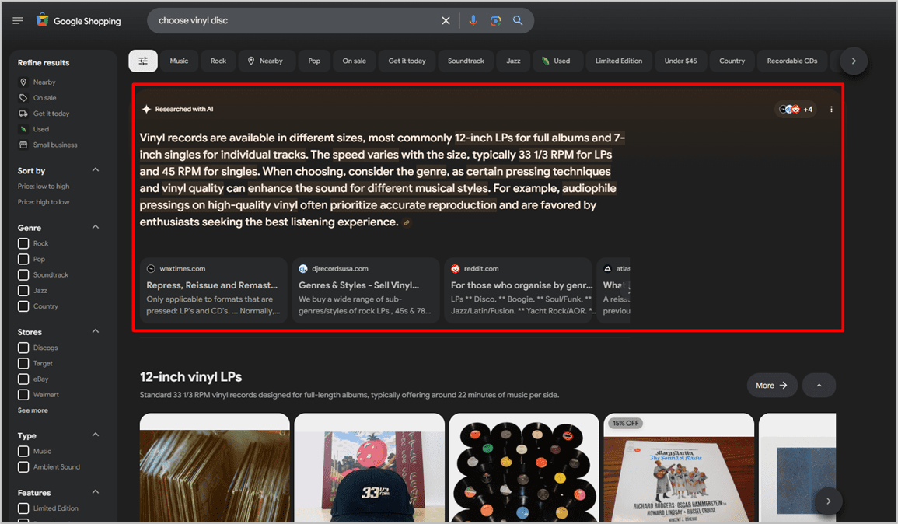Open the waxtimes.com source card
The height and width of the screenshot is (524, 898).
(213, 290)
